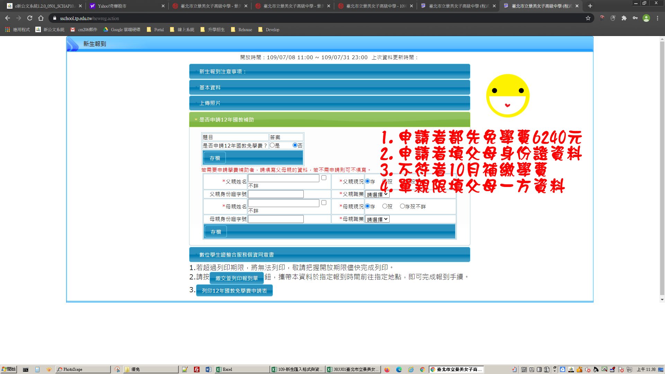Open the 母親職業 dropdown
This screenshot has height=374, width=665.
[x=377, y=219]
